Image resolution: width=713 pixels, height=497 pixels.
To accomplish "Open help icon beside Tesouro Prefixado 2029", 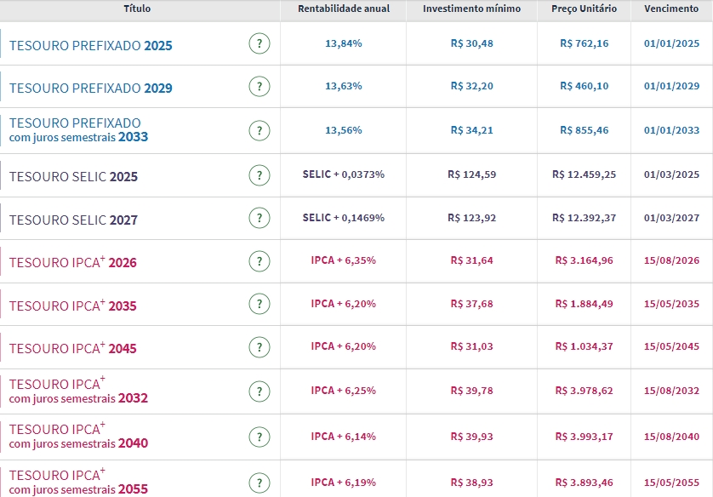I will [x=260, y=87].
